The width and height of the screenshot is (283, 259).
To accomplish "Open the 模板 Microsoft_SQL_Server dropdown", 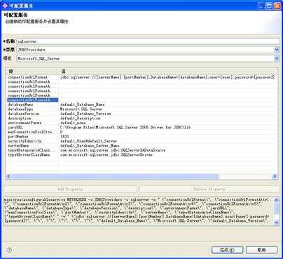I will (x=277, y=58).
